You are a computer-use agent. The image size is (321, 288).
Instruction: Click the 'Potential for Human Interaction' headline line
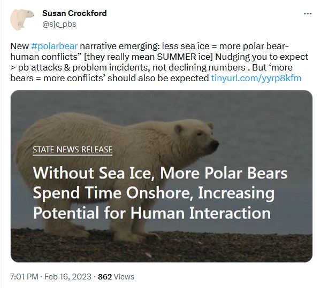coord(151,213)
